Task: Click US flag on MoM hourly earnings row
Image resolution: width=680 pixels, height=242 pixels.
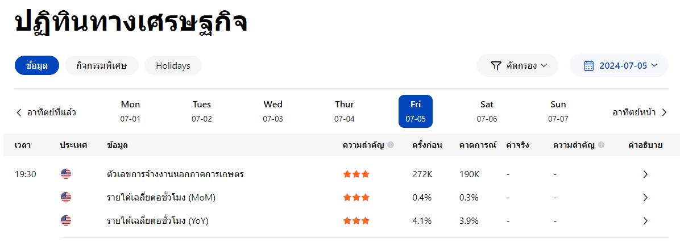Action: (x=66, y=198)
